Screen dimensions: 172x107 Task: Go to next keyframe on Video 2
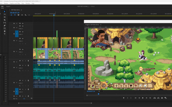(x=26, y=44)
